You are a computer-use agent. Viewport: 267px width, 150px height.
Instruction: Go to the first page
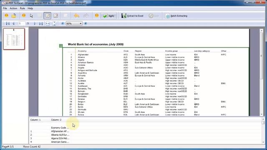pyautogui.click(x=8, y=23)
